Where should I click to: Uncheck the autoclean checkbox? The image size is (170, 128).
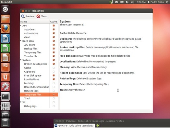[x=54, y=29]
